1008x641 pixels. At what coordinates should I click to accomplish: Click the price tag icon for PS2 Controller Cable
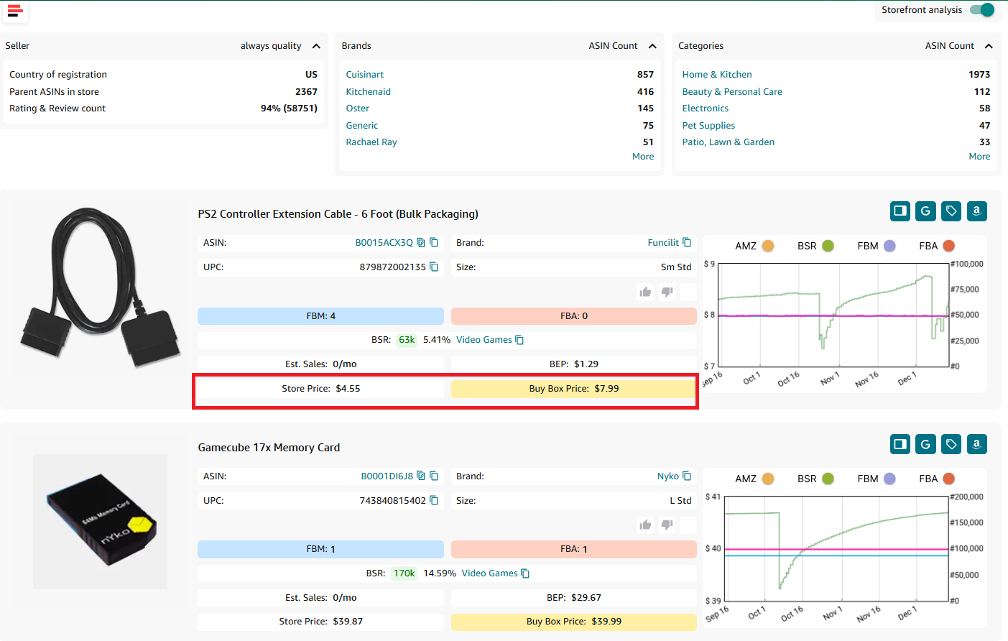951,211
